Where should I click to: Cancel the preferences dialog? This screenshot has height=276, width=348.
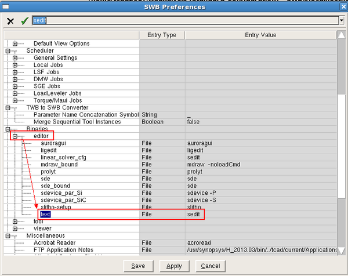click(x=211, y=266)
